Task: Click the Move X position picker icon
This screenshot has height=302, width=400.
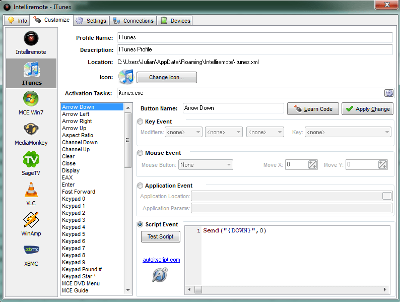Action: 312,165
